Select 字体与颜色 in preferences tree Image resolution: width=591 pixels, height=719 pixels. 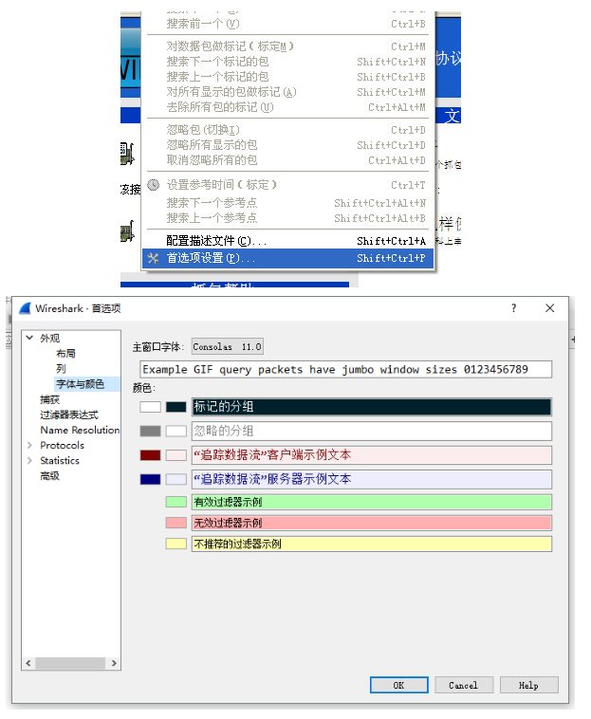pos(81,384)
